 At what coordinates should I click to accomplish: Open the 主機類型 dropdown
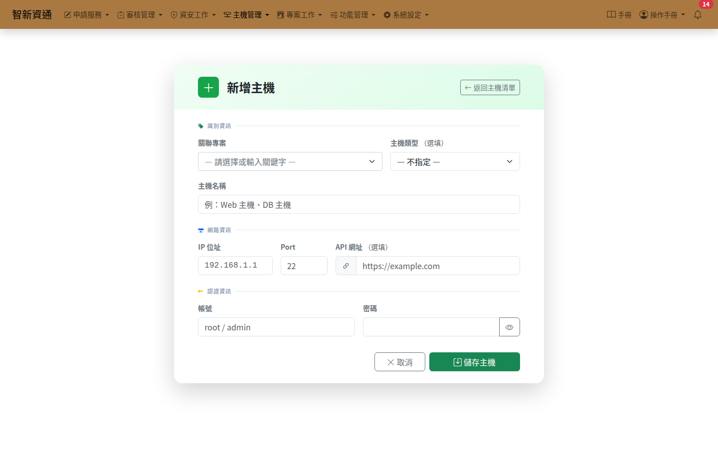[455, 161]
